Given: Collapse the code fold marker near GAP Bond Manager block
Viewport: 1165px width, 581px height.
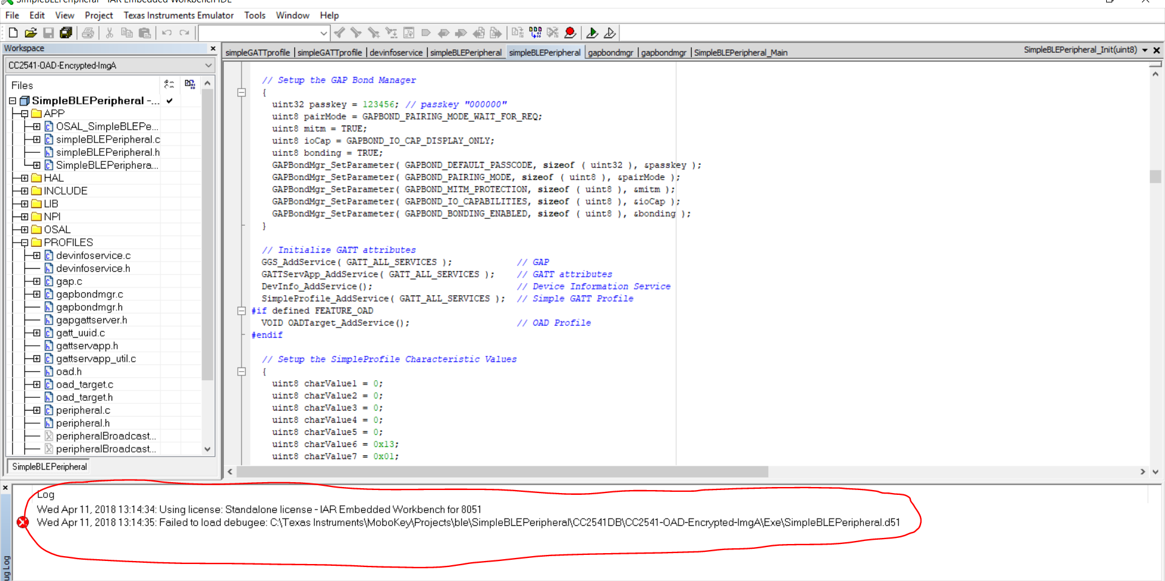Looking at the screenshot, I should coord(241,92).
